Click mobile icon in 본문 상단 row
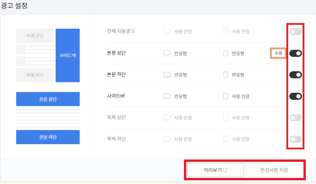316x184 pixels. point(226,53)
